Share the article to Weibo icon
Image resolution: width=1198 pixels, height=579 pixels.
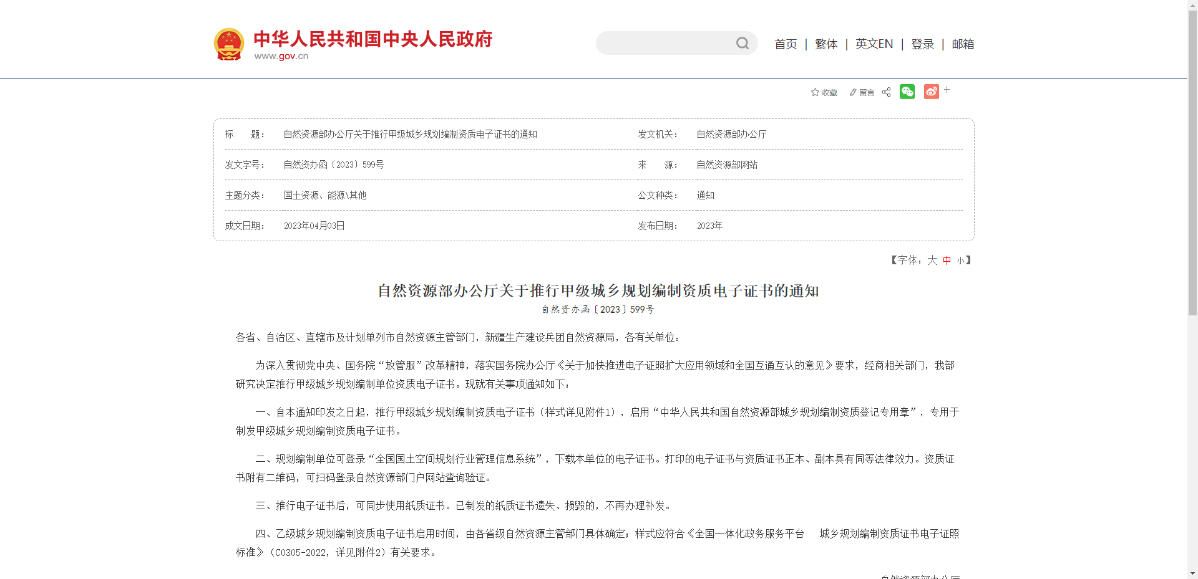[931, 92]
